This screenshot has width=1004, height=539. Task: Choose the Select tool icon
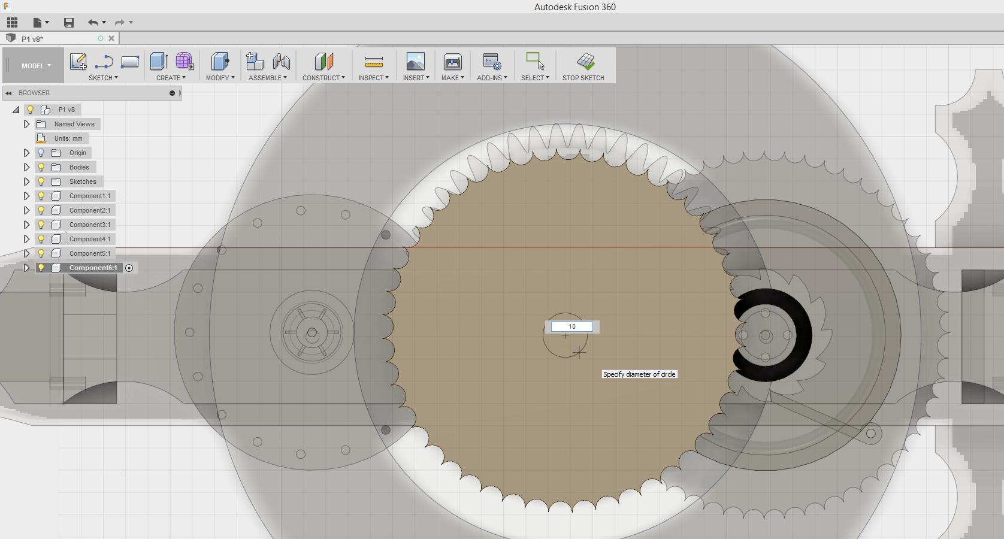[535, 61]
